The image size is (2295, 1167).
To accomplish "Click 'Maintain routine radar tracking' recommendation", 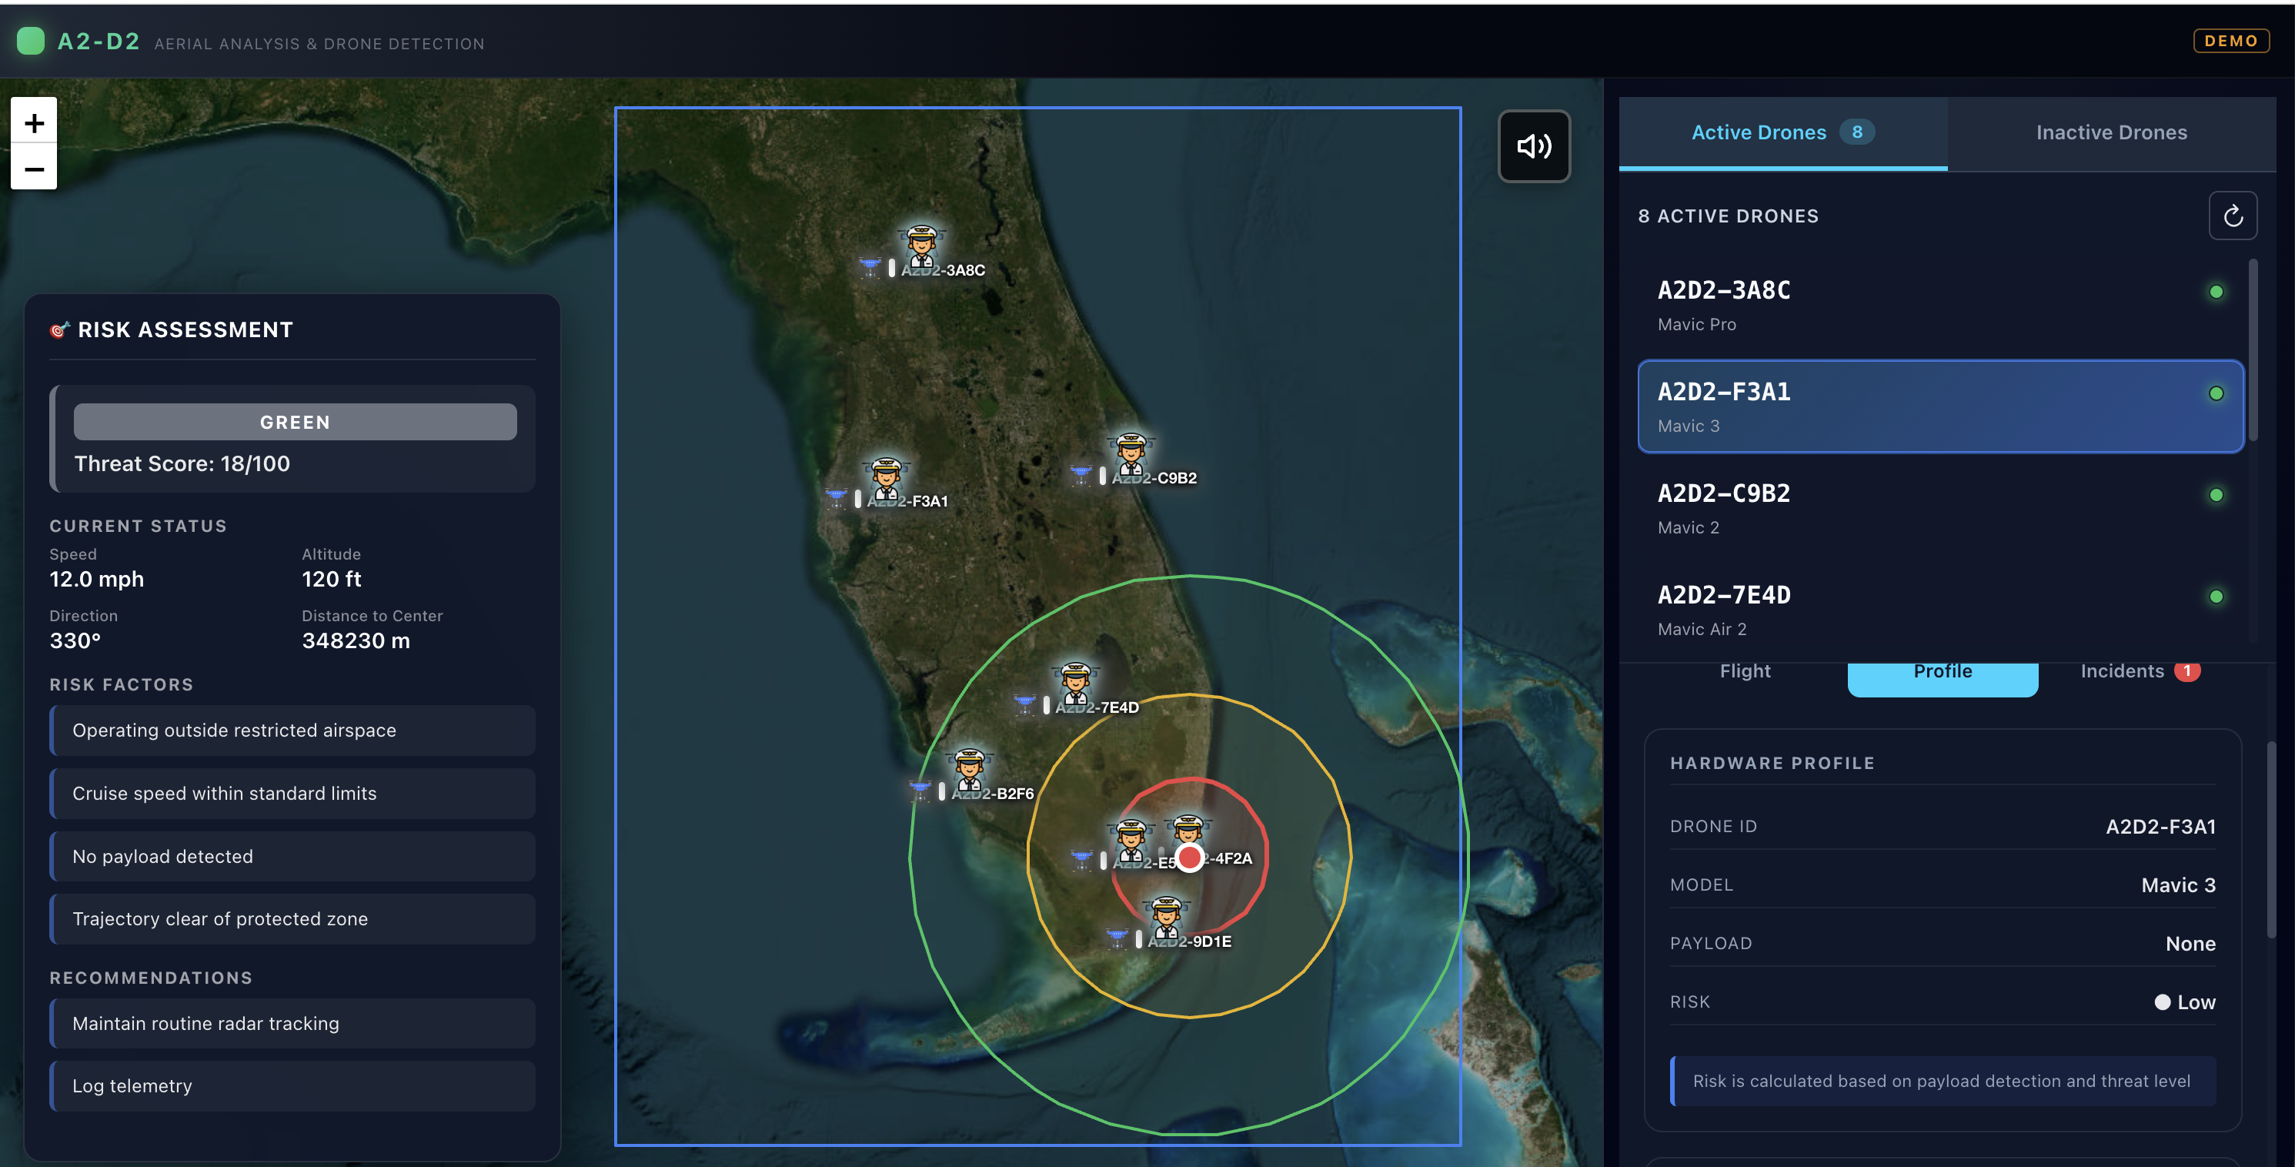I will (x=292, y=1024).
